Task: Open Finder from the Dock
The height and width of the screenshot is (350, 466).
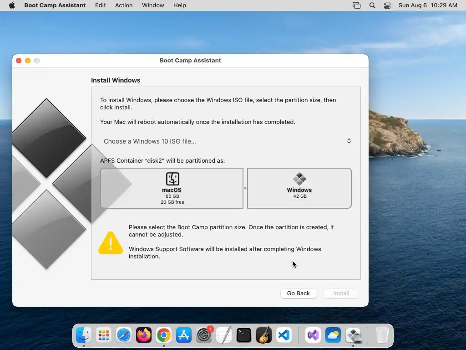Action: (x=84, y=335)
